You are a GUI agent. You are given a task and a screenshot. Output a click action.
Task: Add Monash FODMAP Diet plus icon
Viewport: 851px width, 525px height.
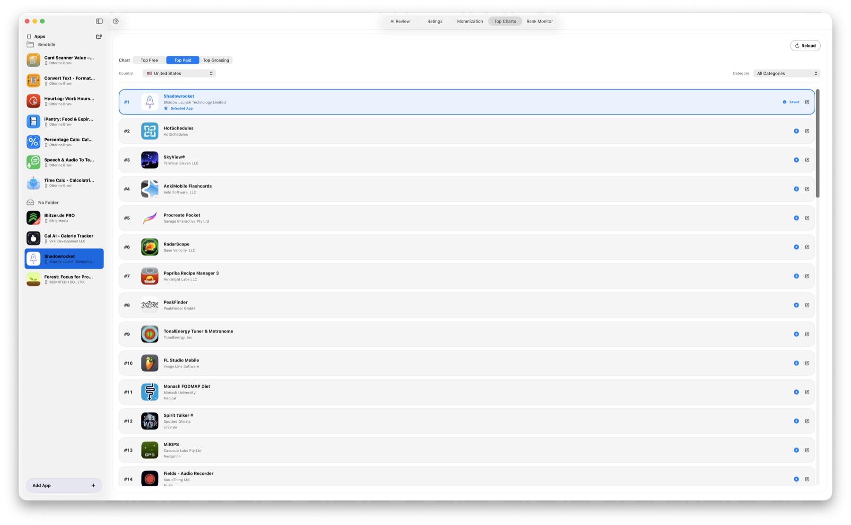pyautogui.click(x=796, y=392)
